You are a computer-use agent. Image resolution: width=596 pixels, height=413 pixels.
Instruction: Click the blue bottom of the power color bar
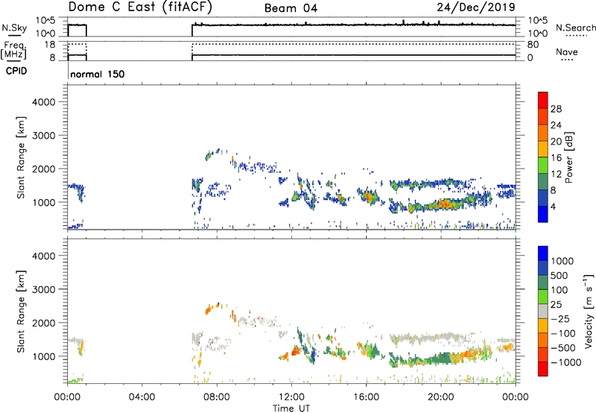[543, 214]
